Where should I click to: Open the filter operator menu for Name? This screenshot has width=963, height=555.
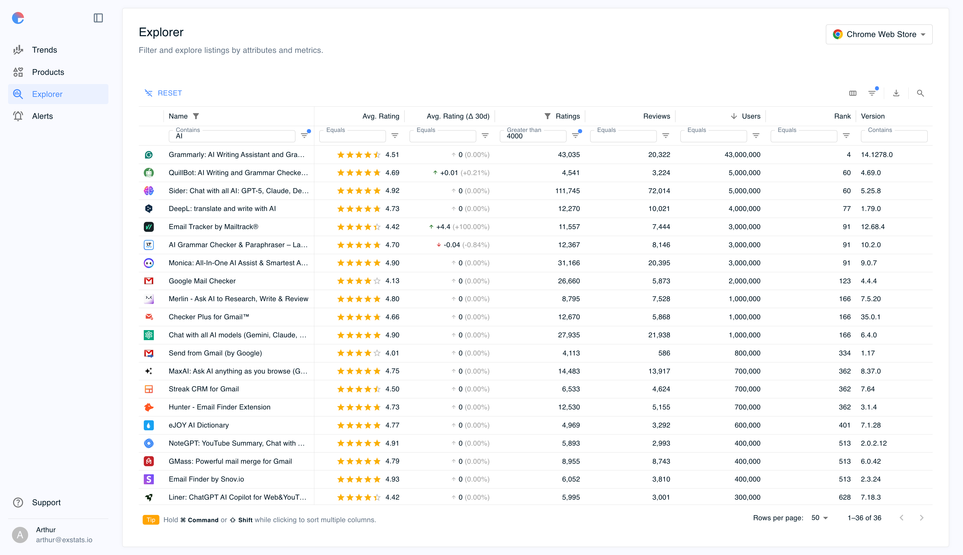(305, 136)
